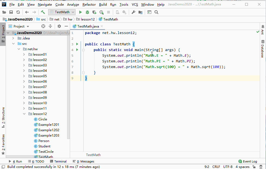Run TestMath with green play button
The height and width of the screenshot is (169, 266).
80,12
